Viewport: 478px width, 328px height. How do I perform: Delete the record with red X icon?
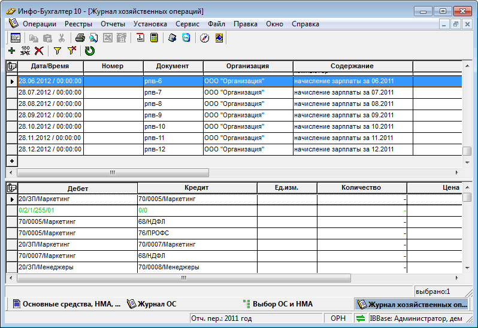pos(39,51)
